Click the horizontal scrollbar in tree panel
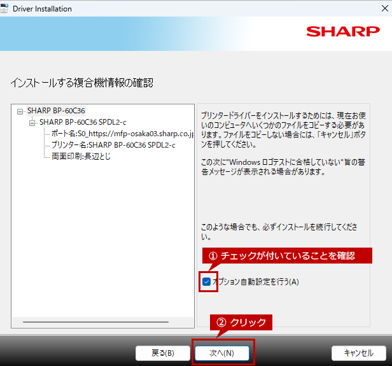 pos(95,322)
